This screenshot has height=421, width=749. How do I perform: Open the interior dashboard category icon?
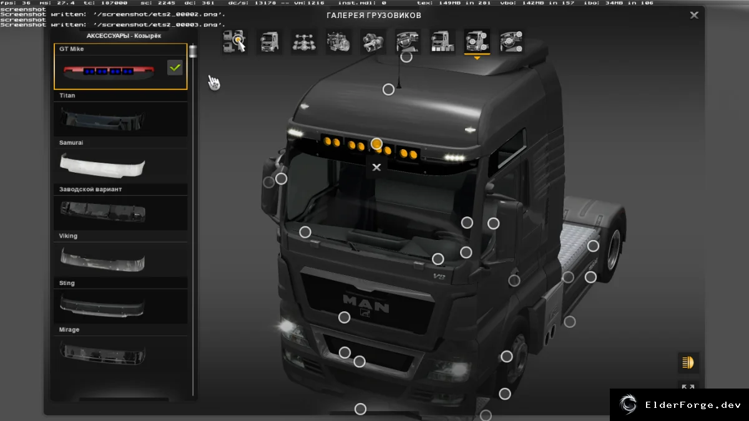408,42
